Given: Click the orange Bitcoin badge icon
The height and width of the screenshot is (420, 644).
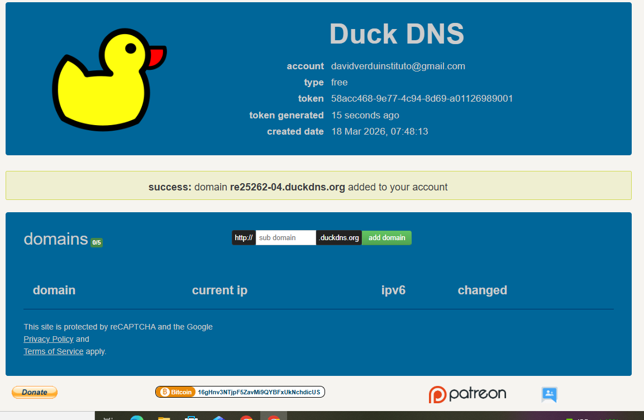Looking at the screenshot, I should click(x=176, y=392).
